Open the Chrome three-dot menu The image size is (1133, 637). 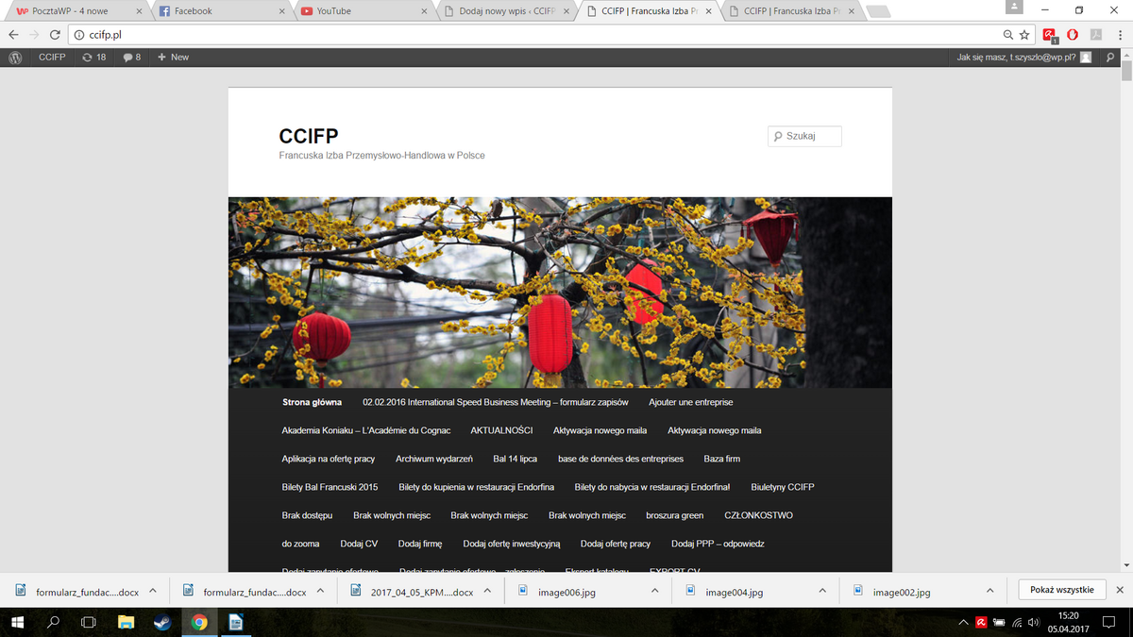point(1119,35)
